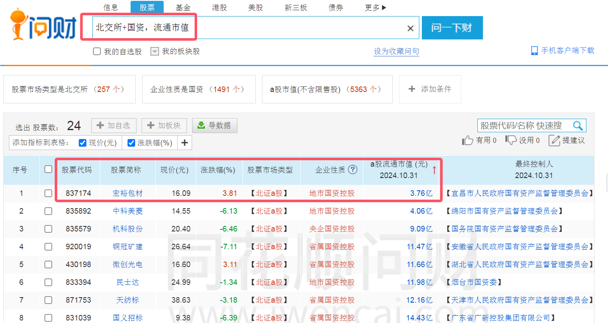Click stock code 430198
The image size is (608, 323).
pyautogui.click(x=78, y=265)
